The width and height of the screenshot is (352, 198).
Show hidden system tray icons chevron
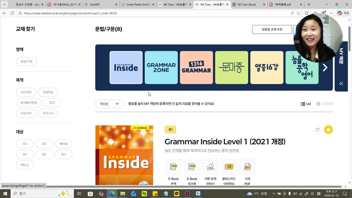click(x=274, y=194)
